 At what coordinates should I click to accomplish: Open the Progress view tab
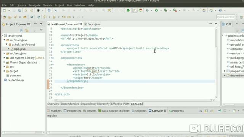[176, 111]
